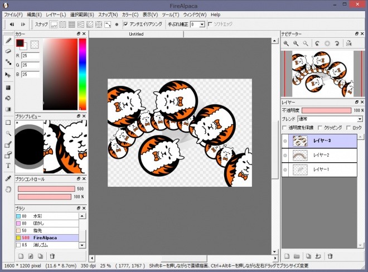368x272 pixels.
Task: Toggle visibility of レイヤー1
Action: click(285, 169)
